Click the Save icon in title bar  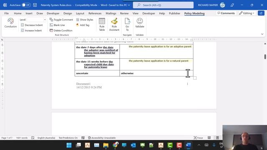[35, 5]
